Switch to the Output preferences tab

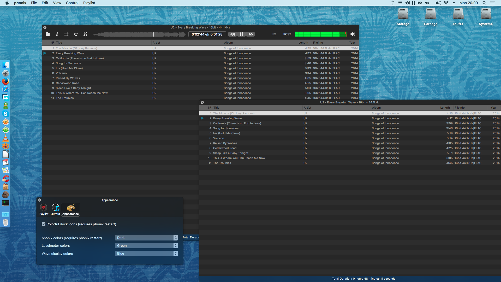tap(55, 209)
